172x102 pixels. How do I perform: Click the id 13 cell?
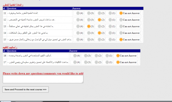click(5, 26)
